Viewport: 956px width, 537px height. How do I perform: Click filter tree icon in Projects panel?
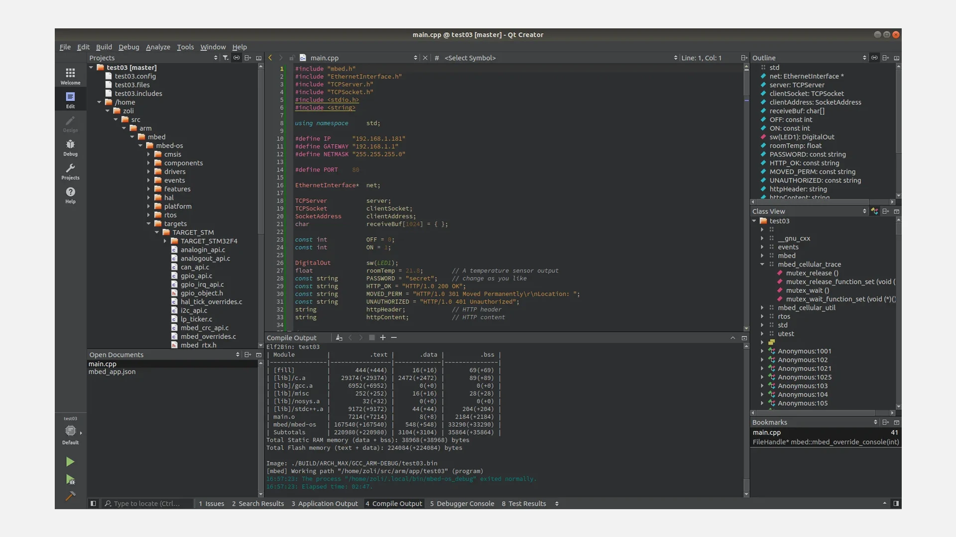point(226,58)
